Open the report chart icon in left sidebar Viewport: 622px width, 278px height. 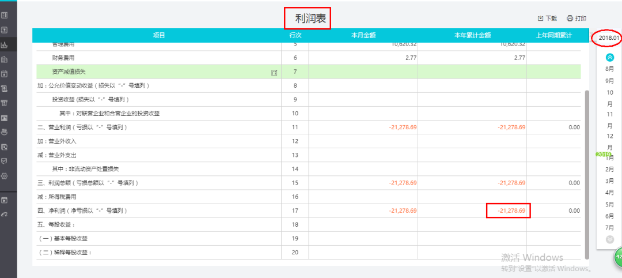[x=5, y=44]
